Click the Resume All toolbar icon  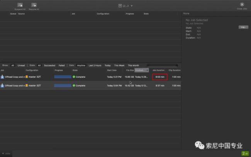pos(34,5)
